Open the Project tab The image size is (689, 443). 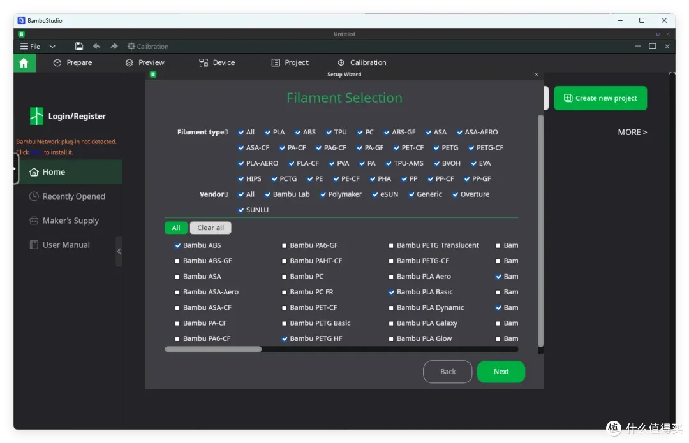[x=290, y=62]
